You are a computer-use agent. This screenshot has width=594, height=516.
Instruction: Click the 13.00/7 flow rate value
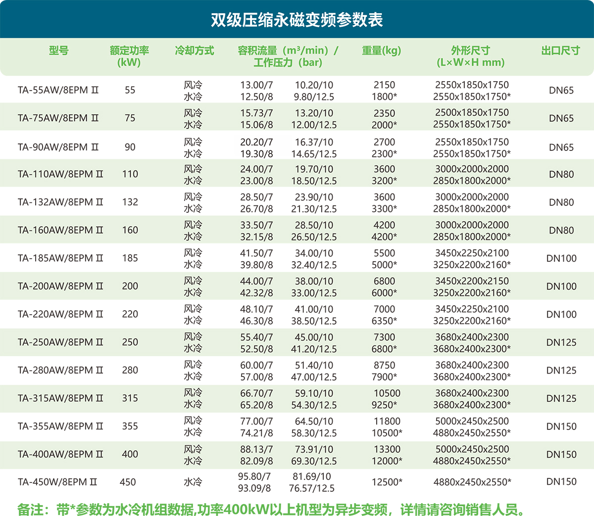pyautogui.click(x=256, y=85)
